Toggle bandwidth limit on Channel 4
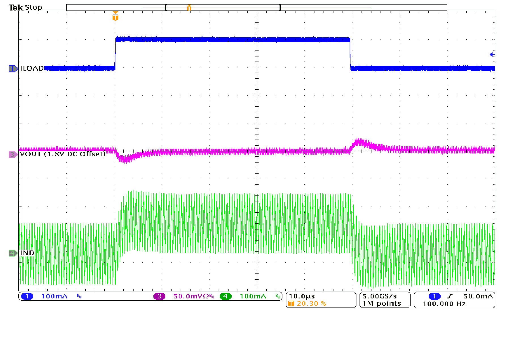The image size is (505, 337). click(x=278, y=296)
